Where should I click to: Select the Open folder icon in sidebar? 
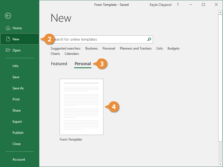pyautogui.click(x=8, y=50)
